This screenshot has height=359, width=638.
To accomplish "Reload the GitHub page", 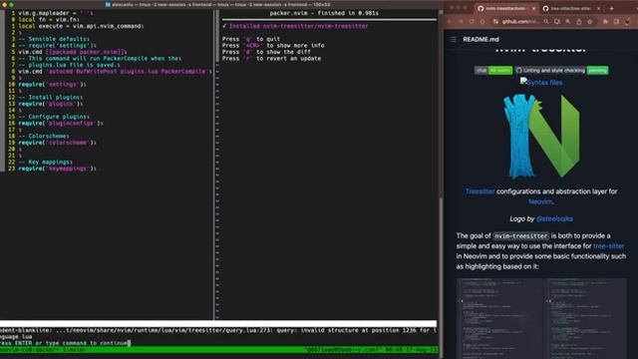I will click(472, 22).
